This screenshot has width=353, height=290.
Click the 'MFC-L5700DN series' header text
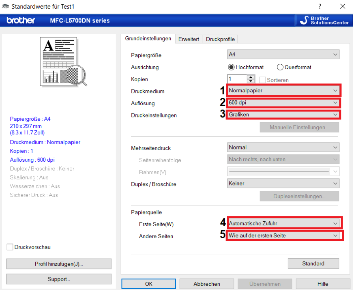tap(80, 21)
